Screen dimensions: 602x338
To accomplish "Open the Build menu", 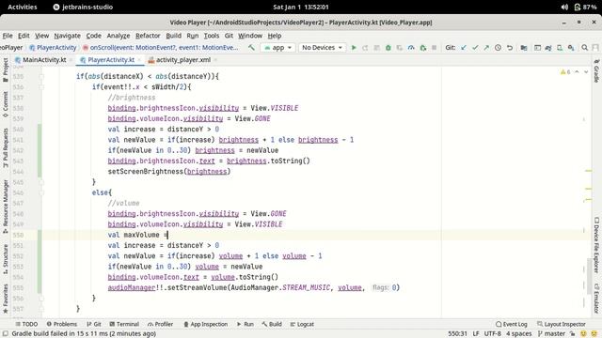I will (173, 36).
